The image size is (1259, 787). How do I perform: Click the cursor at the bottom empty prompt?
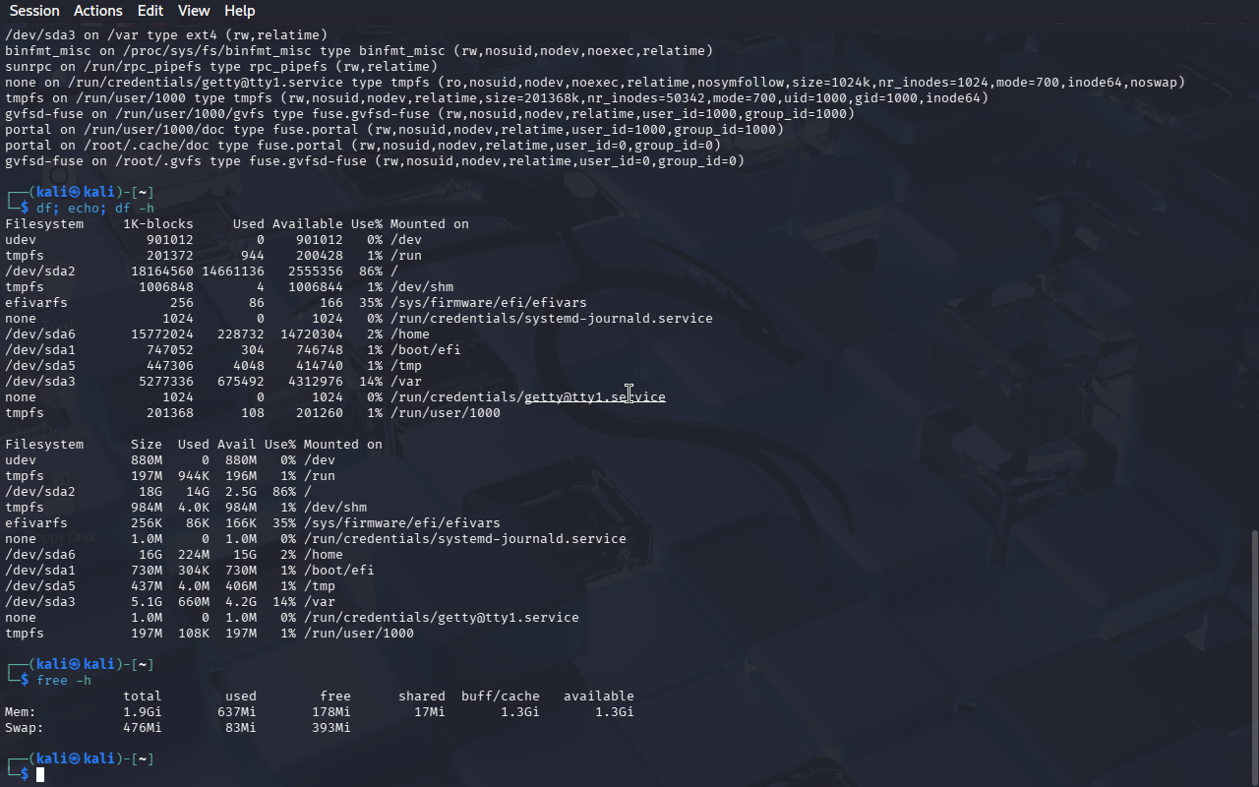40,775
